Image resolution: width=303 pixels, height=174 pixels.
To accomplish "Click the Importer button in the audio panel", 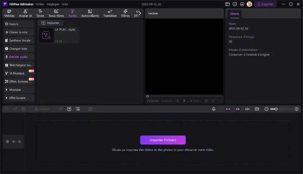I will click(x=51, y=23).
